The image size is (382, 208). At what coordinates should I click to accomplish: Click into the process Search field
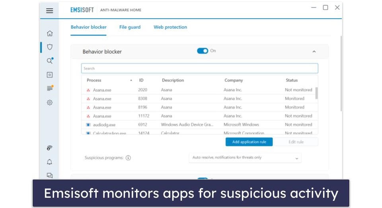coord(199,69)
